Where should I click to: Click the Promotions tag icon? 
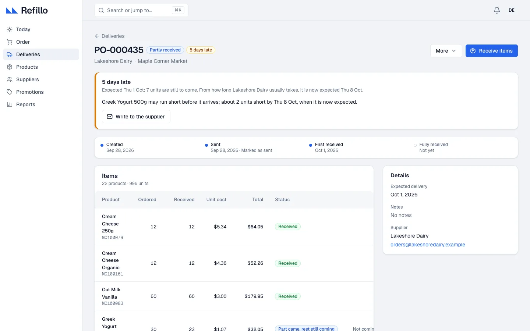click(10, 92)
